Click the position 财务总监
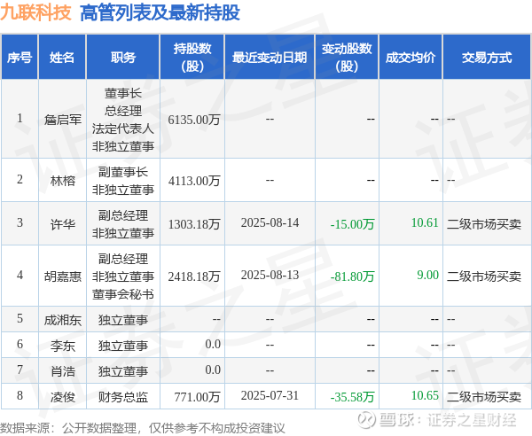 123,397
